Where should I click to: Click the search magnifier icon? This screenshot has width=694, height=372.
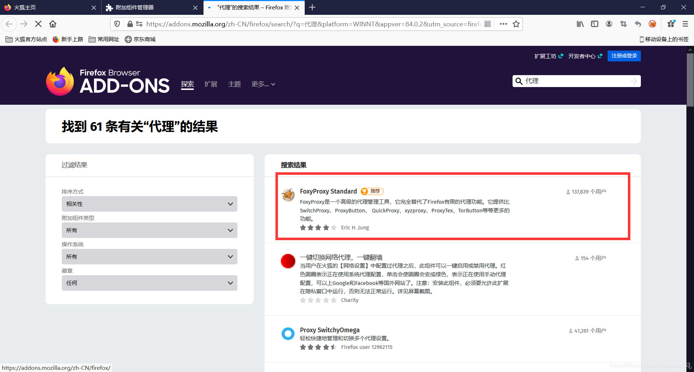[519, 81]
